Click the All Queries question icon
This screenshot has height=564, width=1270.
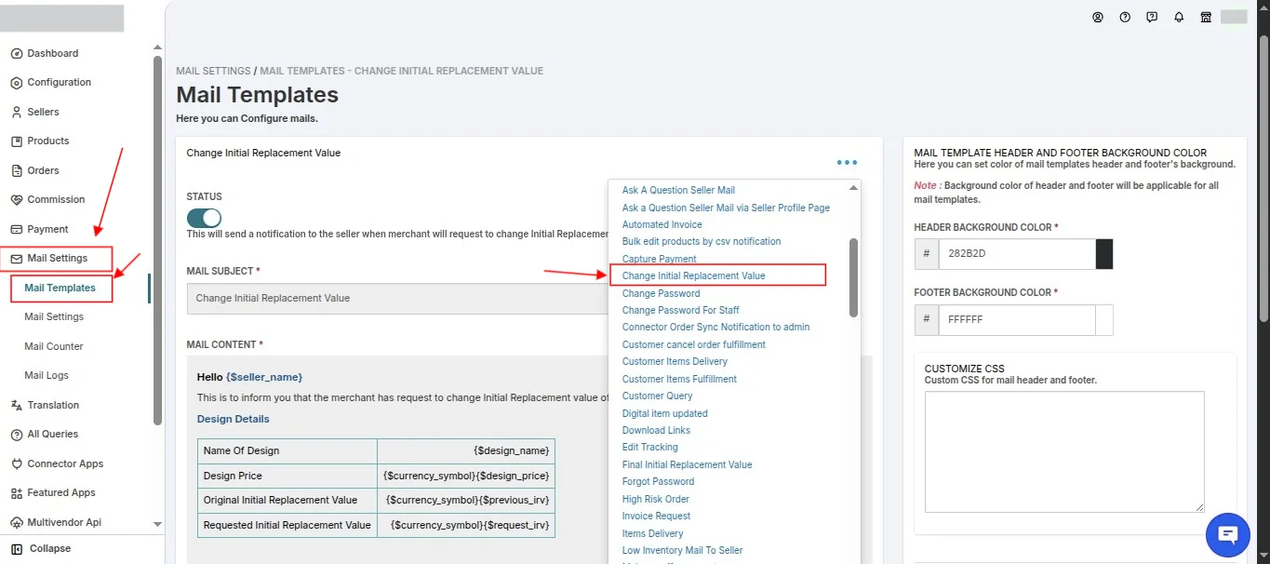click(17, 435)
